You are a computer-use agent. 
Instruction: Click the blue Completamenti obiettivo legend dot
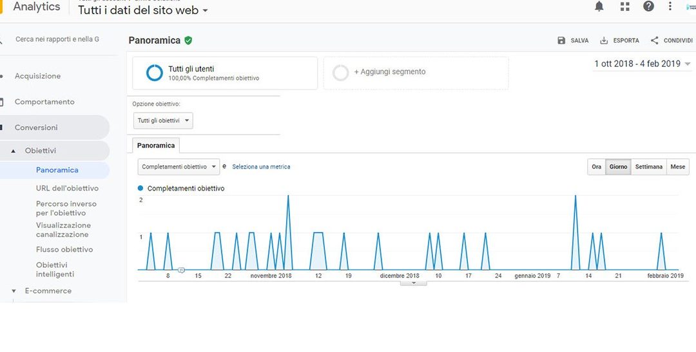(140, 189)
